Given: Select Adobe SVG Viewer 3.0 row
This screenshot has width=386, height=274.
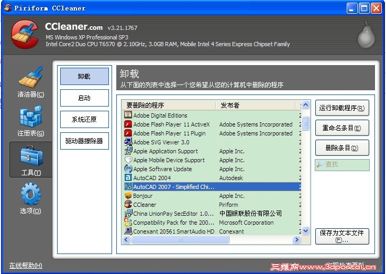Looking at the screenshot, I should click(212, 142).
